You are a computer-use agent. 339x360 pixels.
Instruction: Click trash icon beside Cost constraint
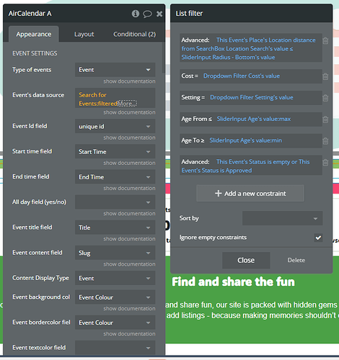pos(325,76)
